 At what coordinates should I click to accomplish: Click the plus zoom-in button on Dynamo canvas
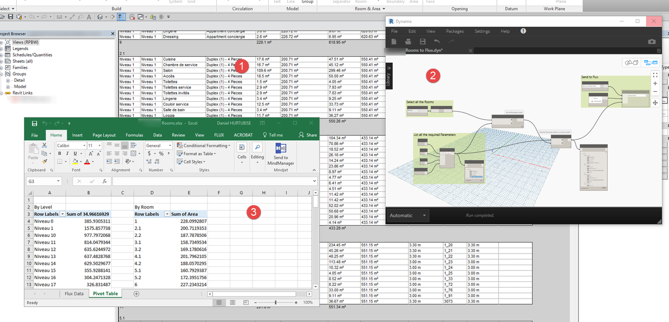click(x=655, y=83)
